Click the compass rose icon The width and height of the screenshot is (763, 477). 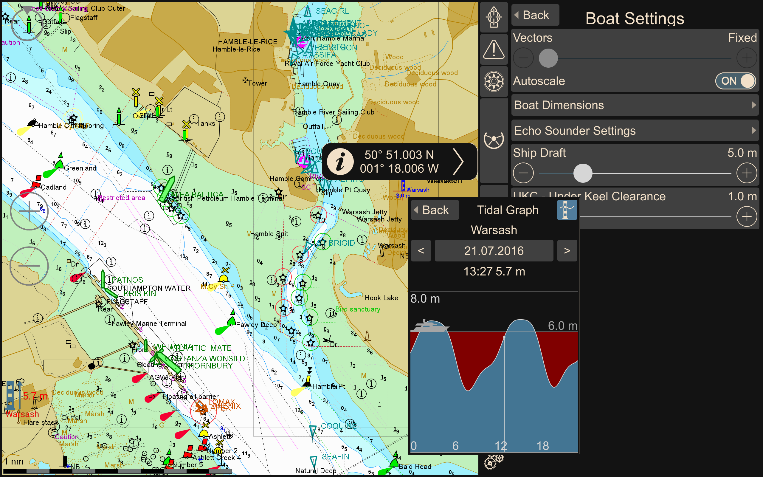[494, 81]
